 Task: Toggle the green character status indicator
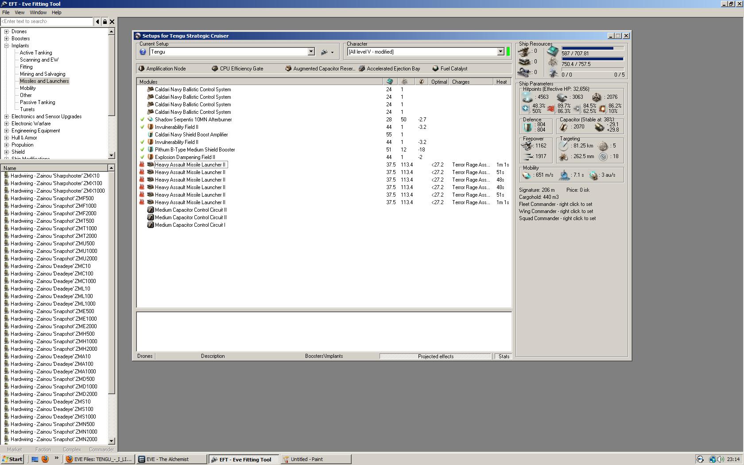pos(508,52)
